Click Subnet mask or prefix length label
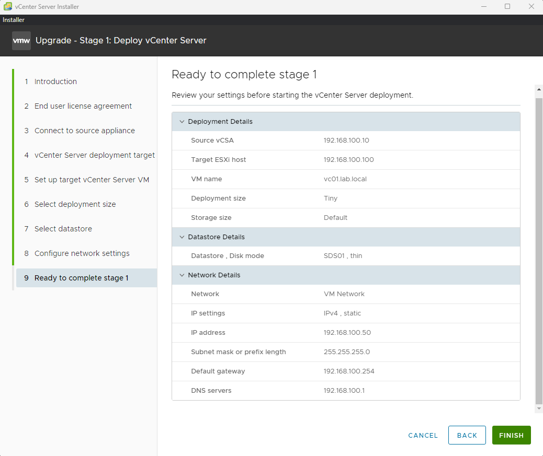This screenshot has height=456, width=543. click(x=238, y=352)
